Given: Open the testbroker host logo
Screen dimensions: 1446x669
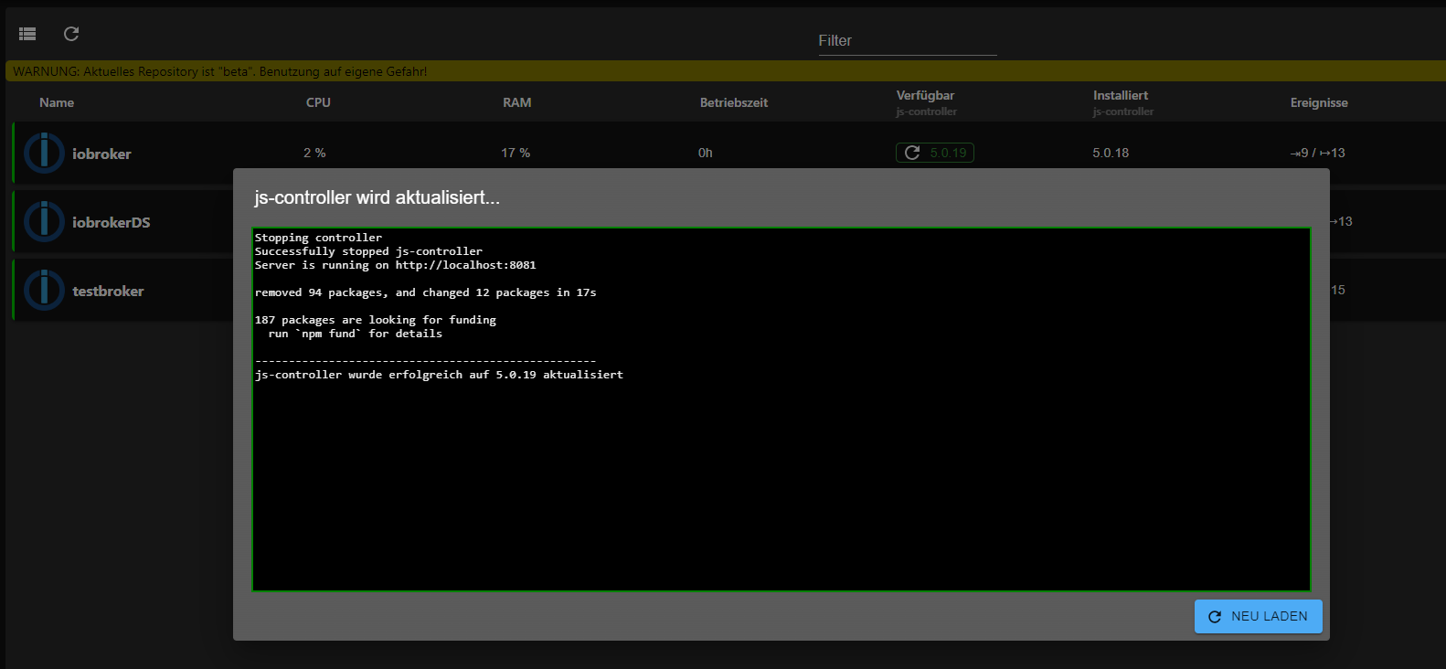Looking at the screenshot, I should click(x=44, y=290).
